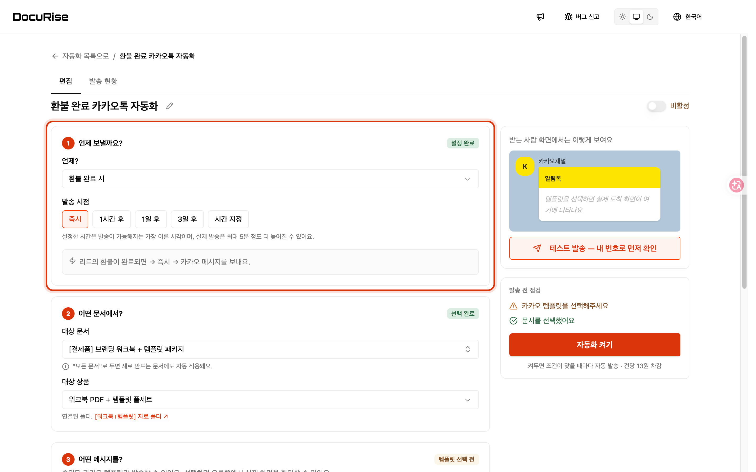Open the 워크북+템플릿 자료 폴더 link
This screenshot has width=756, height=472.
131,416
